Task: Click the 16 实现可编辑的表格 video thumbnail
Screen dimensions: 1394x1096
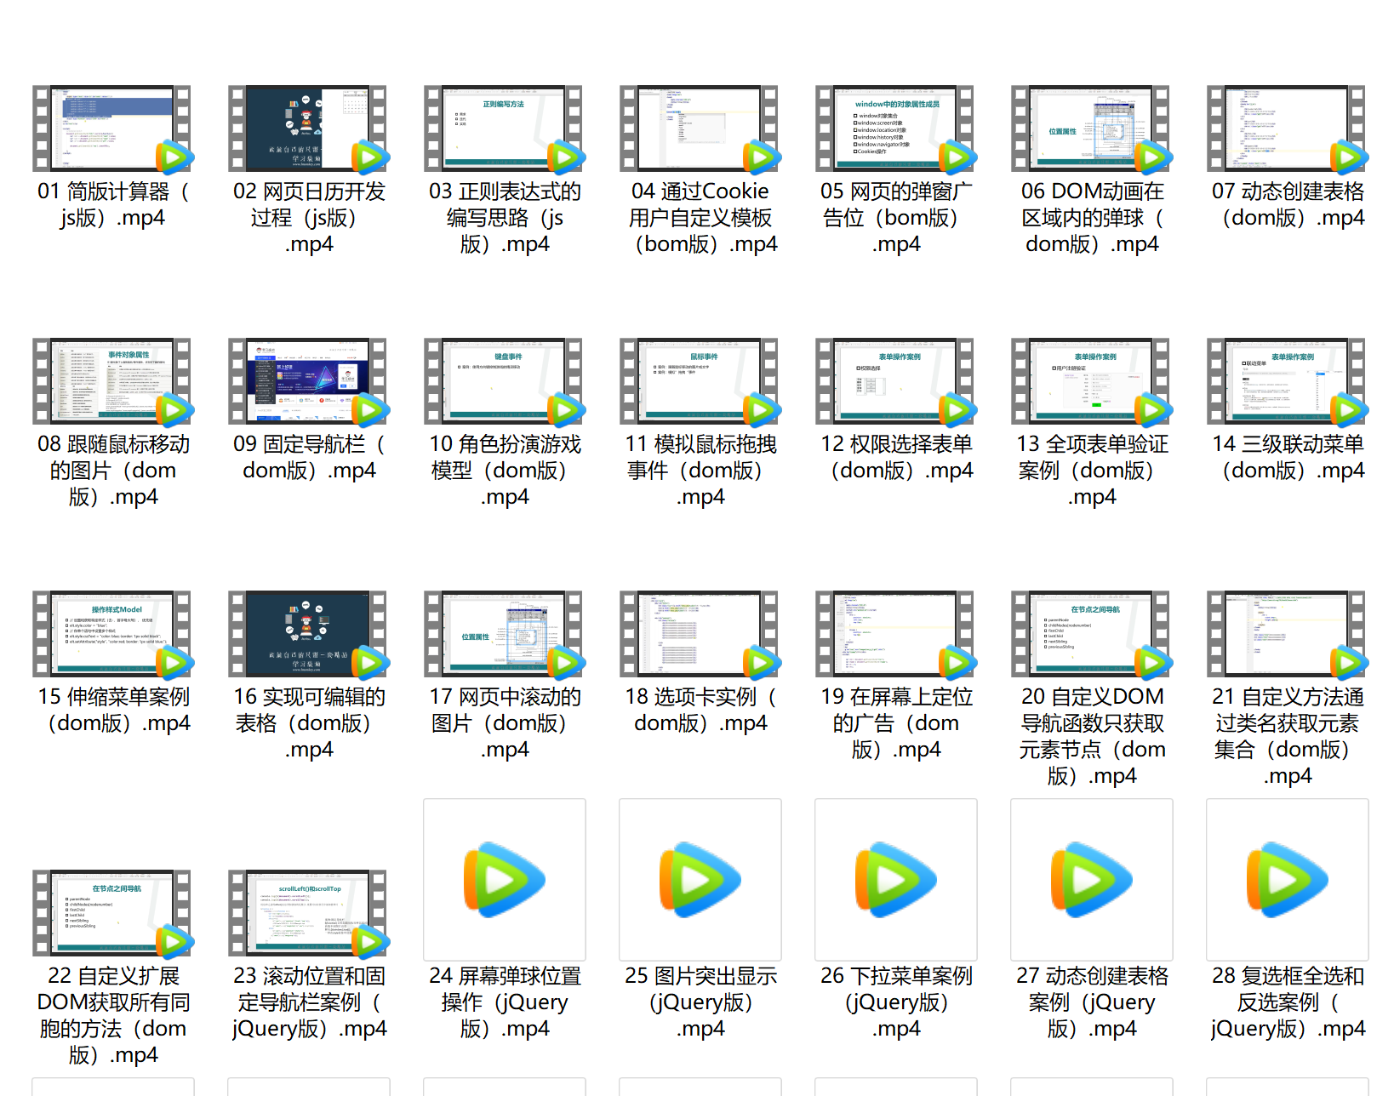Action: 307,634
